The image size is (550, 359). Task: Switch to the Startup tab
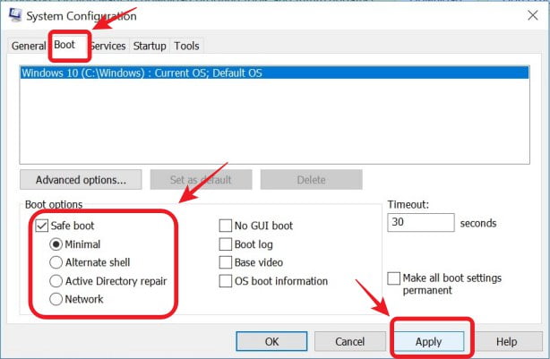point(150,46)
